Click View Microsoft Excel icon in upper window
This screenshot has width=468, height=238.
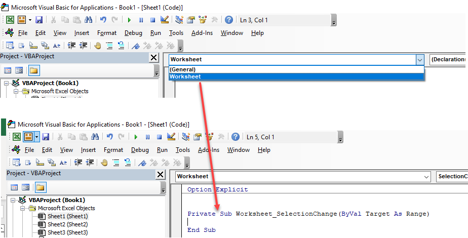[x=10, y=20]
